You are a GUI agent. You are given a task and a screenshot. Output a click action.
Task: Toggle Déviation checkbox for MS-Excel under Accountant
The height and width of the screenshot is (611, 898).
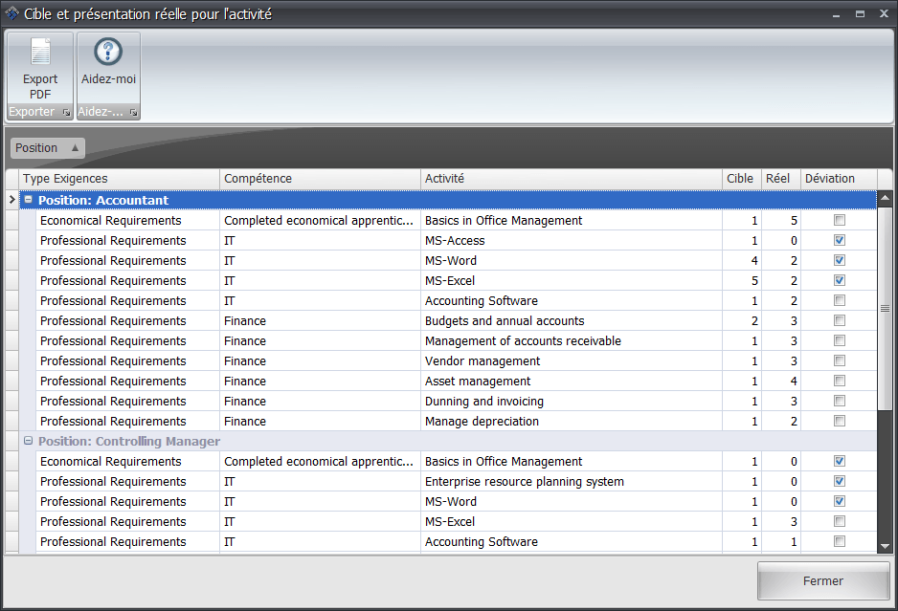click(840, 281)
